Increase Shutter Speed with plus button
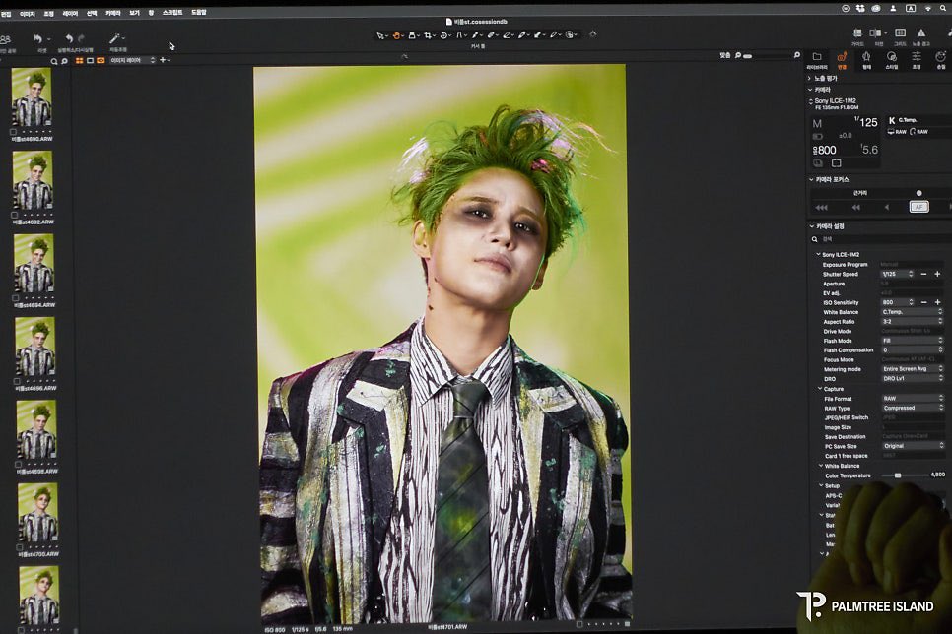The height and width of the screenshot is (634, 952). tap(937, 275)
